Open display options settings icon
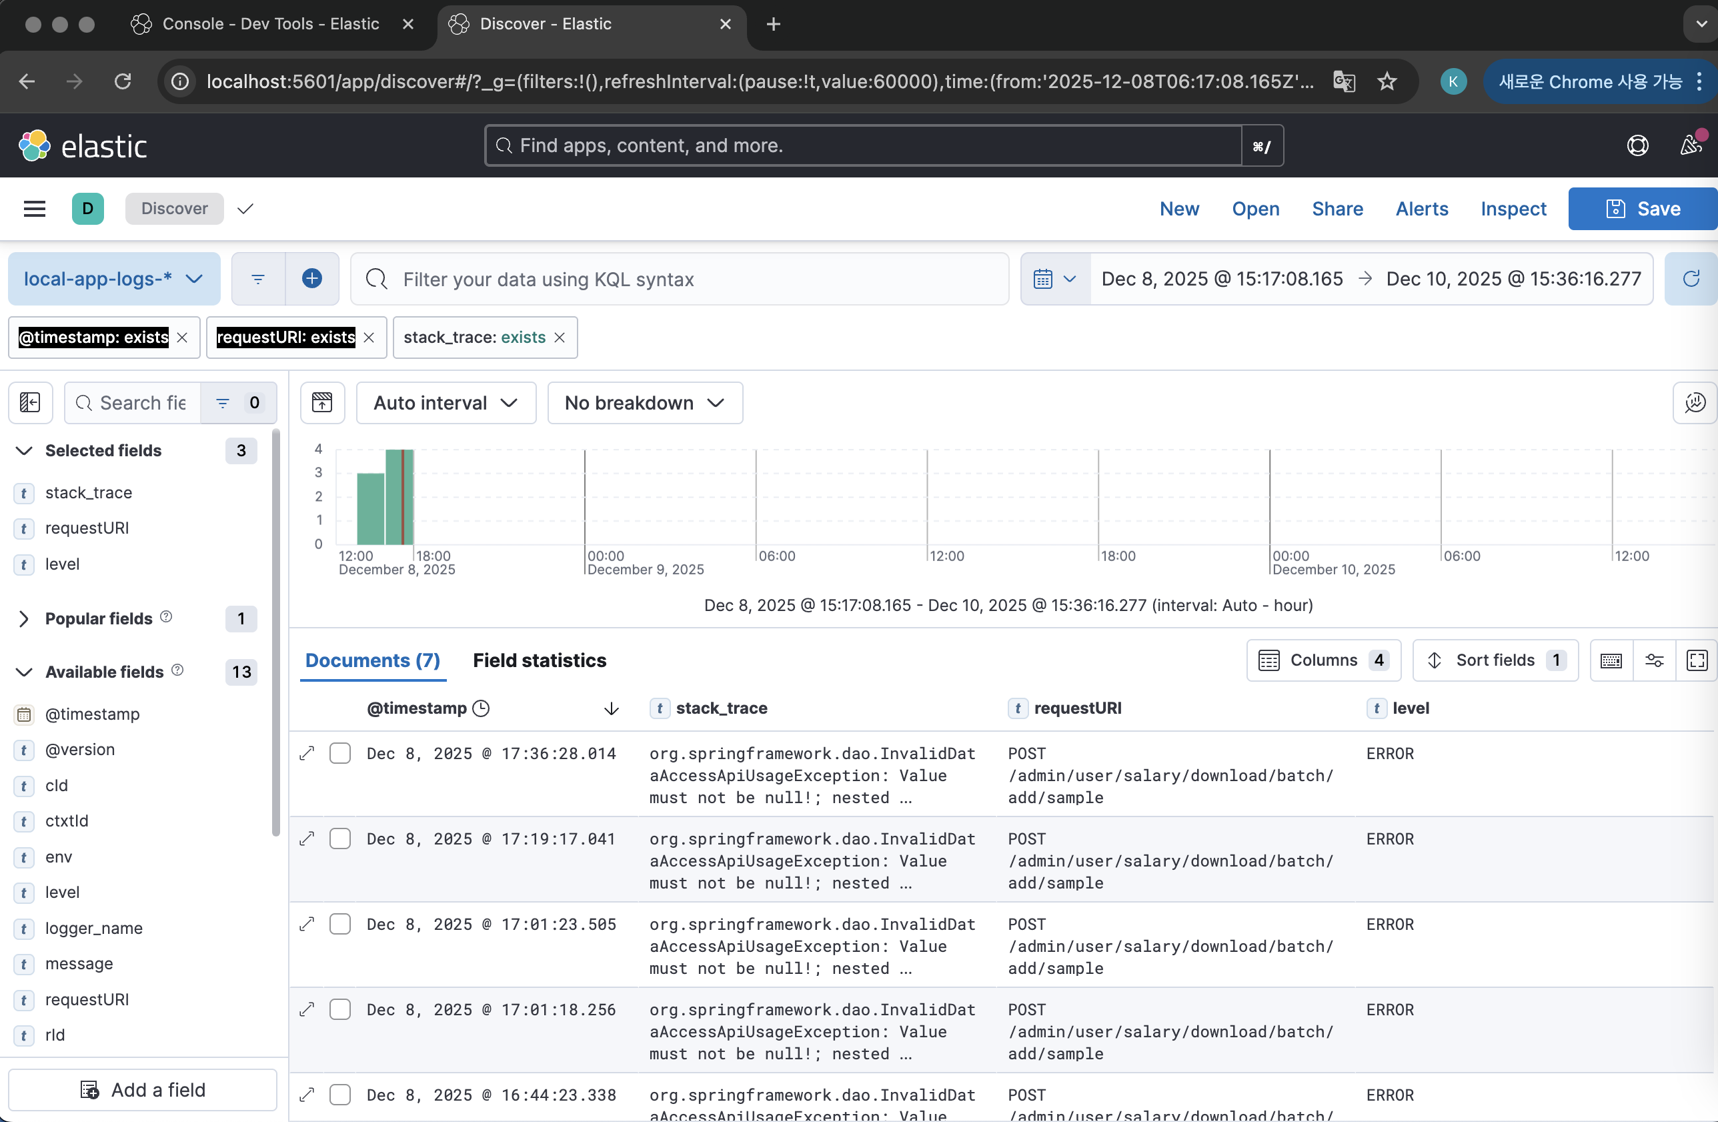 [1654, 660]
